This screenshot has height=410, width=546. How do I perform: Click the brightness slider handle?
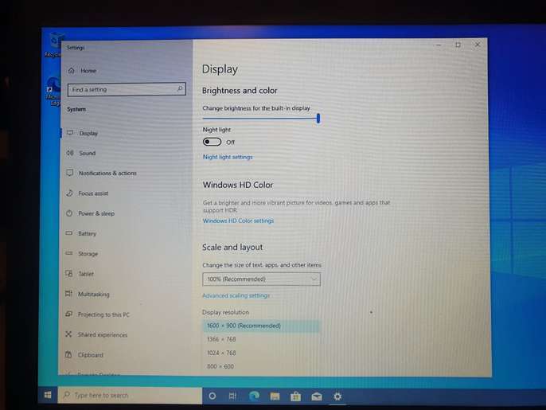318,118
